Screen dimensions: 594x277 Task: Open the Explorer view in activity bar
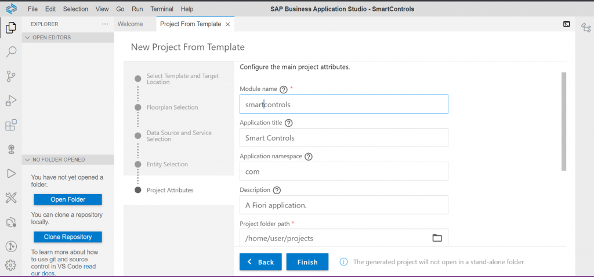click(x=11, y=28)
